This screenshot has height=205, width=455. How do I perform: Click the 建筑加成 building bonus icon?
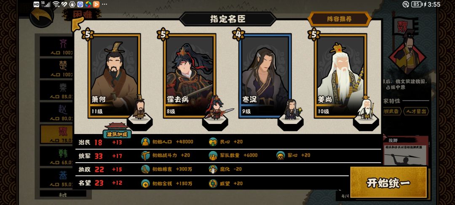click(x=117, y=131)
